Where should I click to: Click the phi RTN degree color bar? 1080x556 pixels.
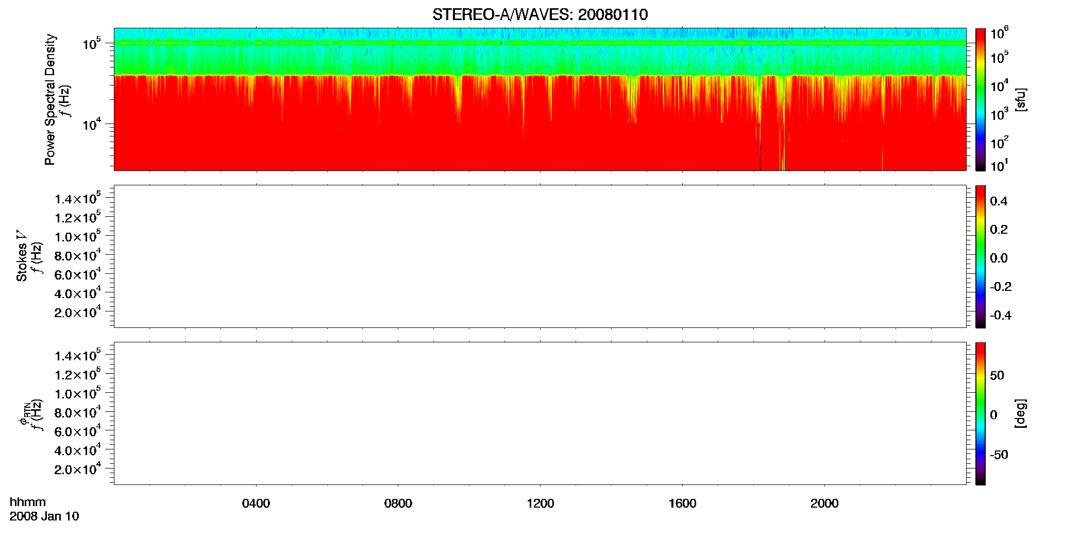tap(981, 413)
